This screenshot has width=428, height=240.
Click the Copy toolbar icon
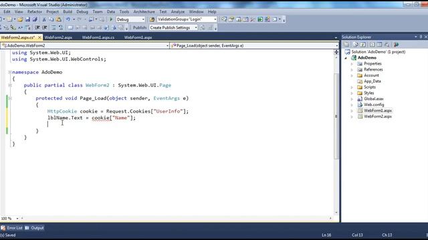[x=51, y=19]
